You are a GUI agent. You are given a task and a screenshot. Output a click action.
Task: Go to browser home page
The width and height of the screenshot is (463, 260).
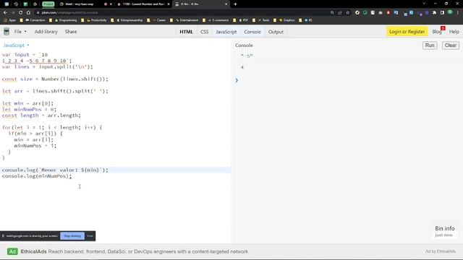[x=28, y=13]
